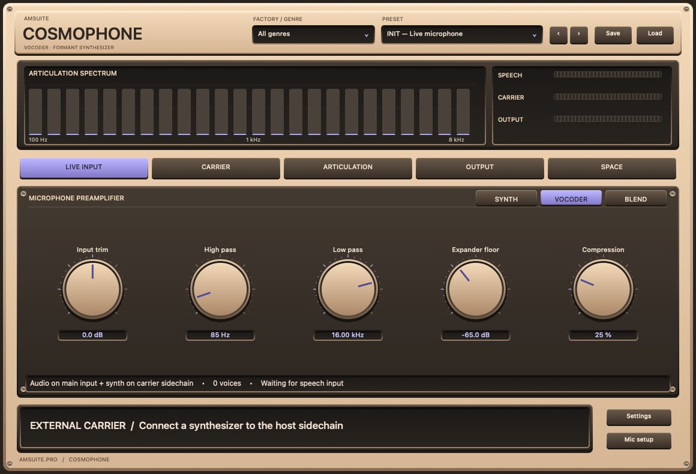This screenshot has width=696, height=474.
Task: Click the COSMOPHONE title logo
Action: tap(83, 34)
